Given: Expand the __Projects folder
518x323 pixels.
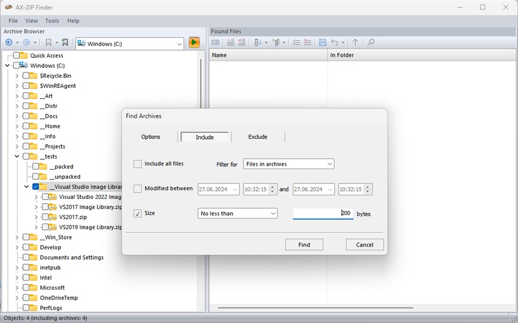Looking at the screenshot, I should [17, 146].
